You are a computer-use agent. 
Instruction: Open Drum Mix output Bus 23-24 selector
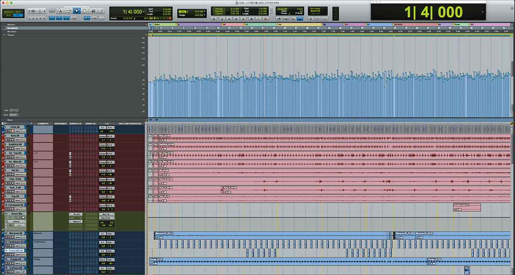point(107,218)
